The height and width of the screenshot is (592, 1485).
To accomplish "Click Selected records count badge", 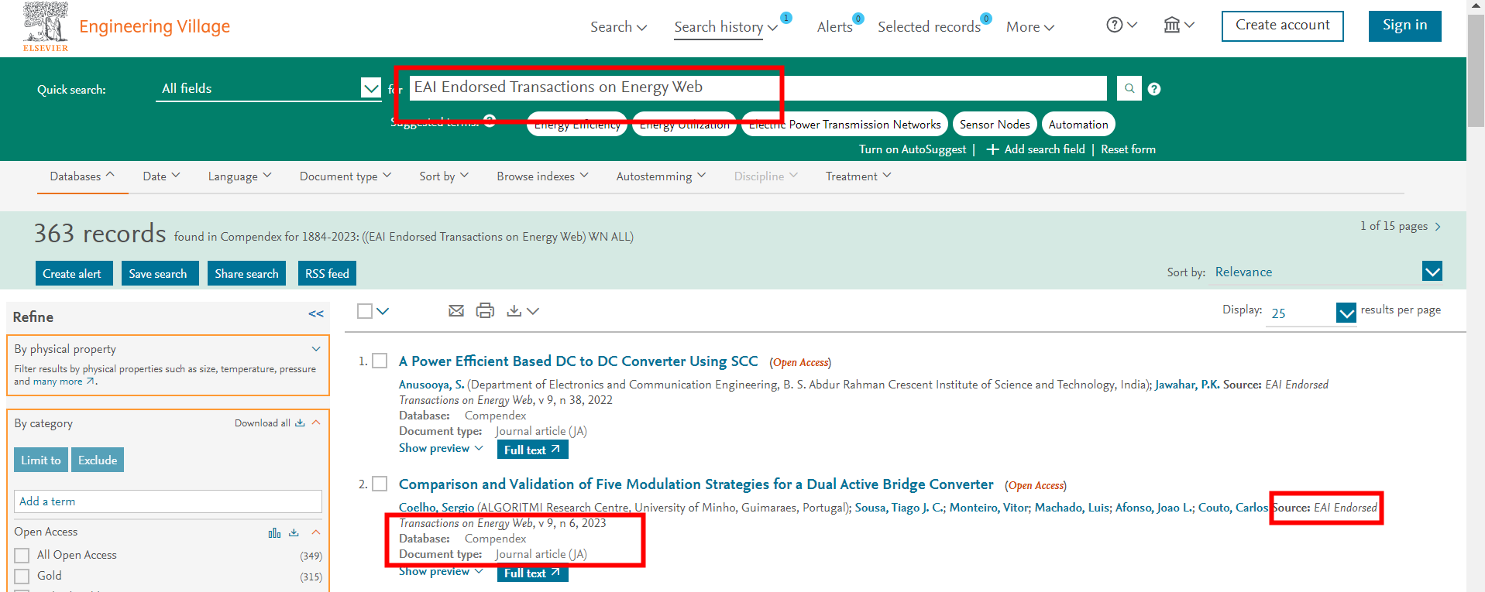I will [986, 19].
